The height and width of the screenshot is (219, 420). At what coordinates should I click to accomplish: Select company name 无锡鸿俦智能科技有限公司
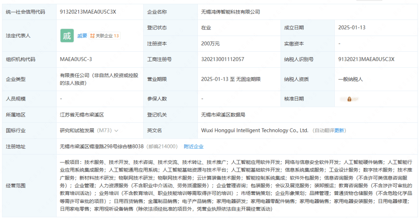tap(231, 12)
